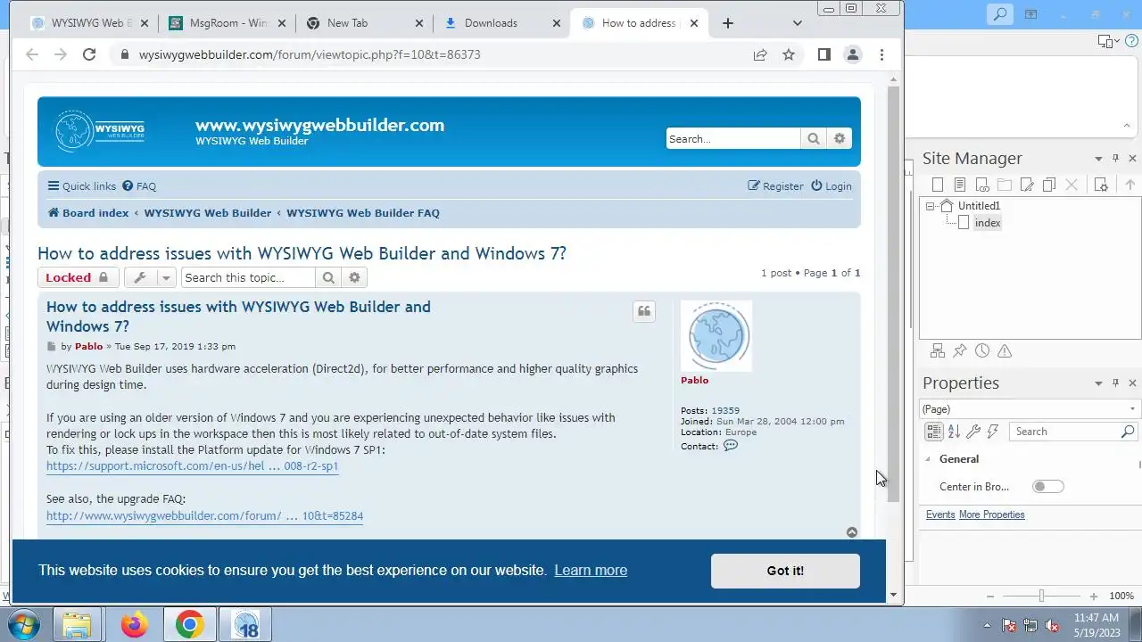Click the magnifier icon in Properties search box
1142x642 pixels.
coord(1128,432)
